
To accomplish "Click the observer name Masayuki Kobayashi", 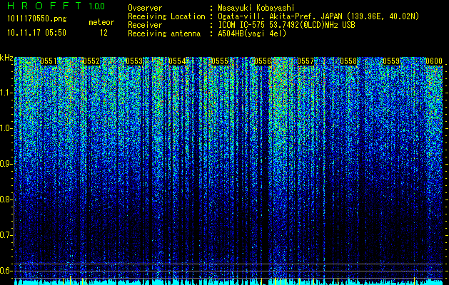I will click(256, 8).
